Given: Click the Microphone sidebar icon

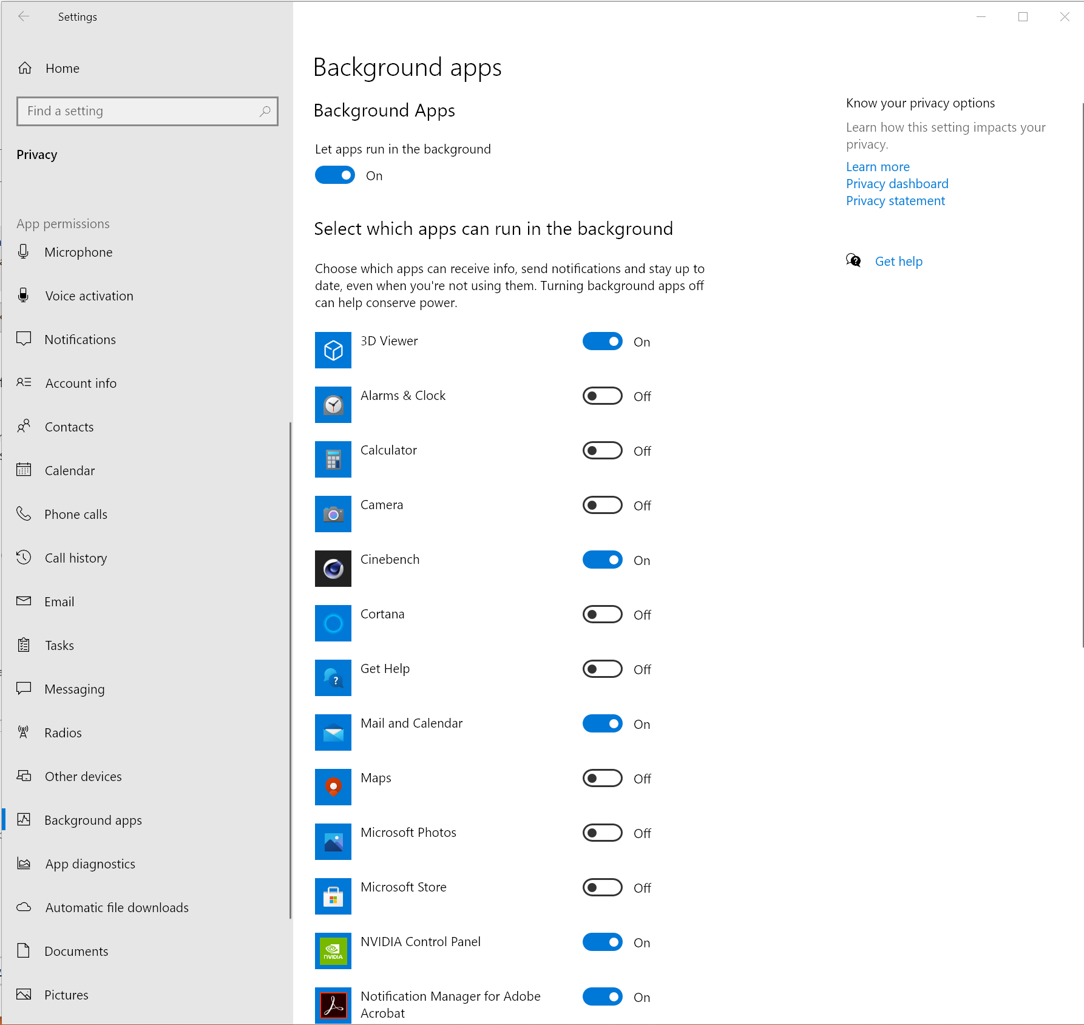Looking at the screenshot, I should (x=24, y=252).
